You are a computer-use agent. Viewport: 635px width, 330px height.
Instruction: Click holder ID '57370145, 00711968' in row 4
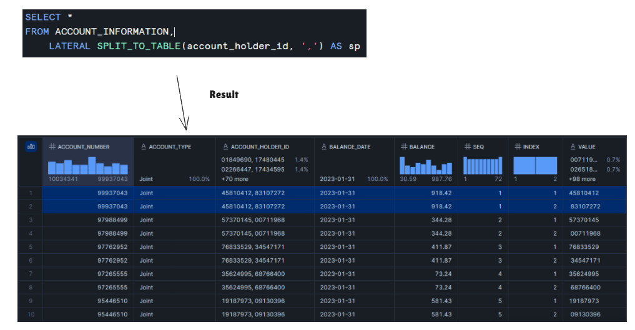coord(253,233)
